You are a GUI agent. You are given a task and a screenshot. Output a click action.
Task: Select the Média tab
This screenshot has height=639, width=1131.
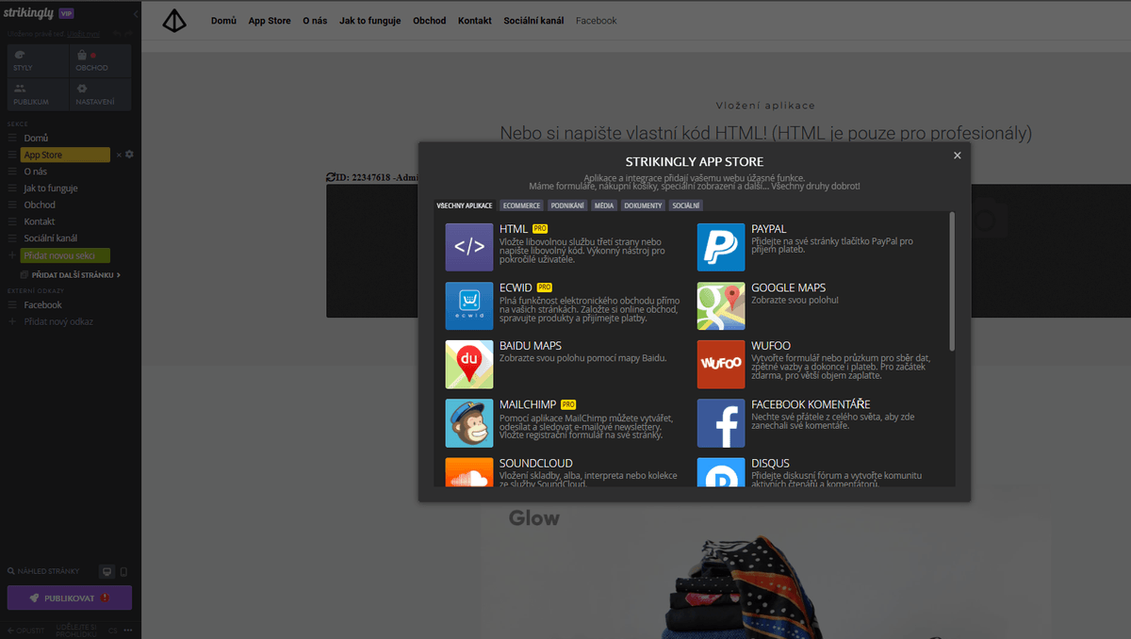(604, 205)
